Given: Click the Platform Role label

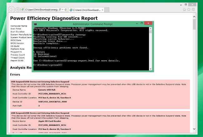Looking at the screenshot, I should click(x=17, y=49).
